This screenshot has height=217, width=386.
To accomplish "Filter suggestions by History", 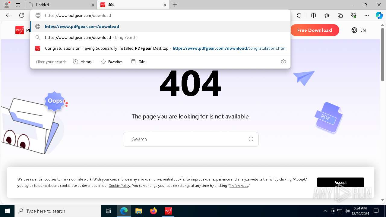I will point(83,62).
